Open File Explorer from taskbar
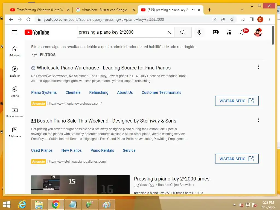This screenshot has width=280, height=210. click(x=39, y=205)
